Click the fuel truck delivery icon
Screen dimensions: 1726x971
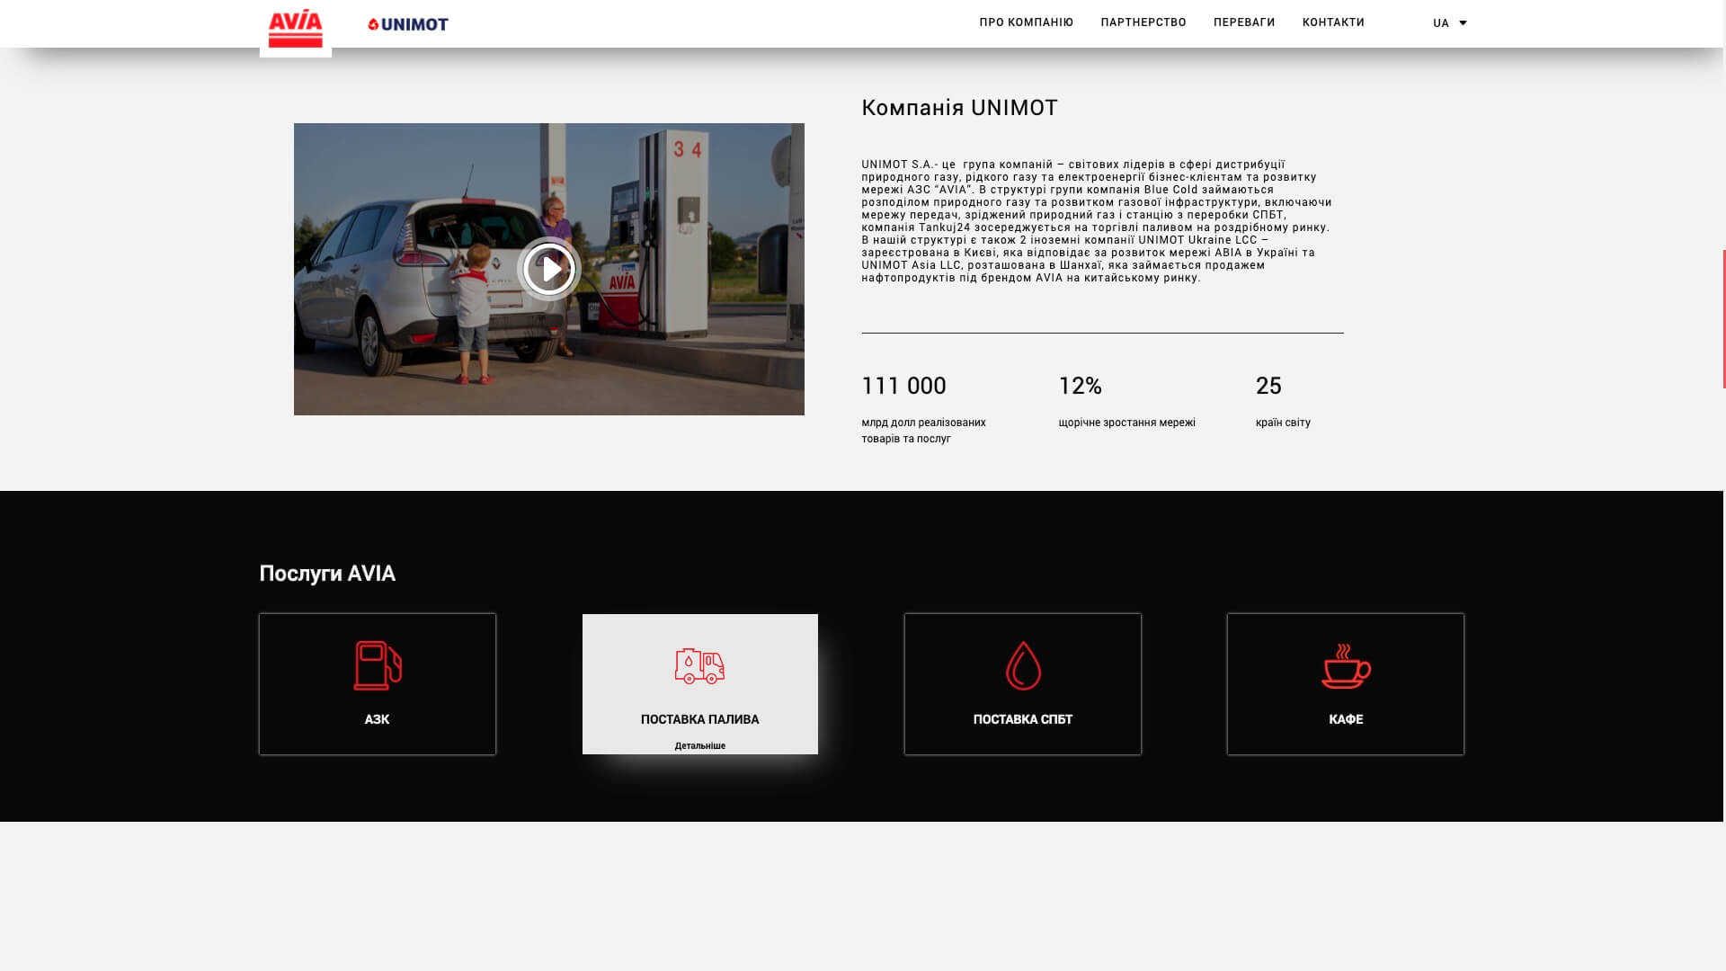[x=699, y=666]
